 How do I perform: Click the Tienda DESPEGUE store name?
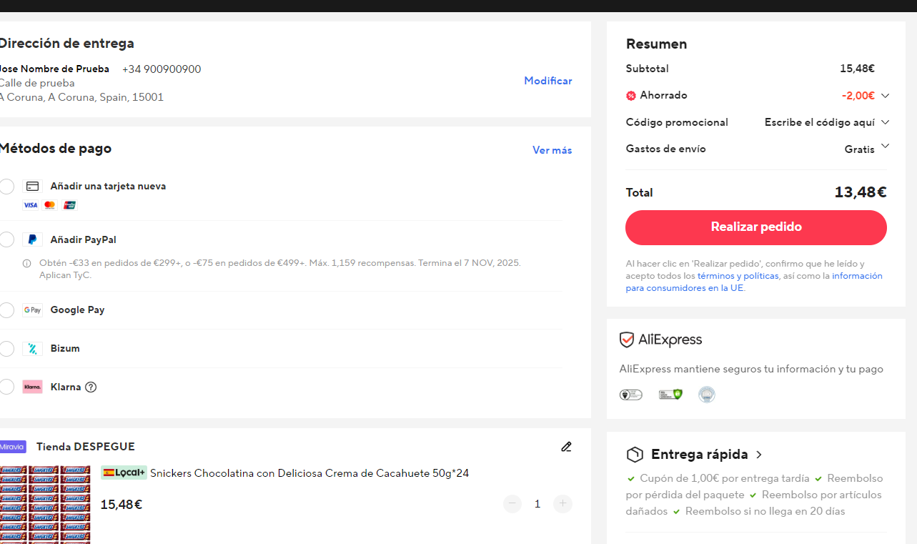86,447
